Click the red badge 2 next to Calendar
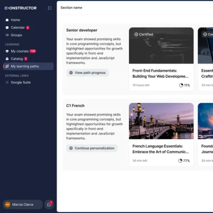Screen dimensions: 213x213 [27, 27]
